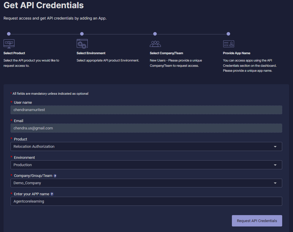
Task: Focus the APP name field containing Agentcorelearning
Action: [146, 201]
